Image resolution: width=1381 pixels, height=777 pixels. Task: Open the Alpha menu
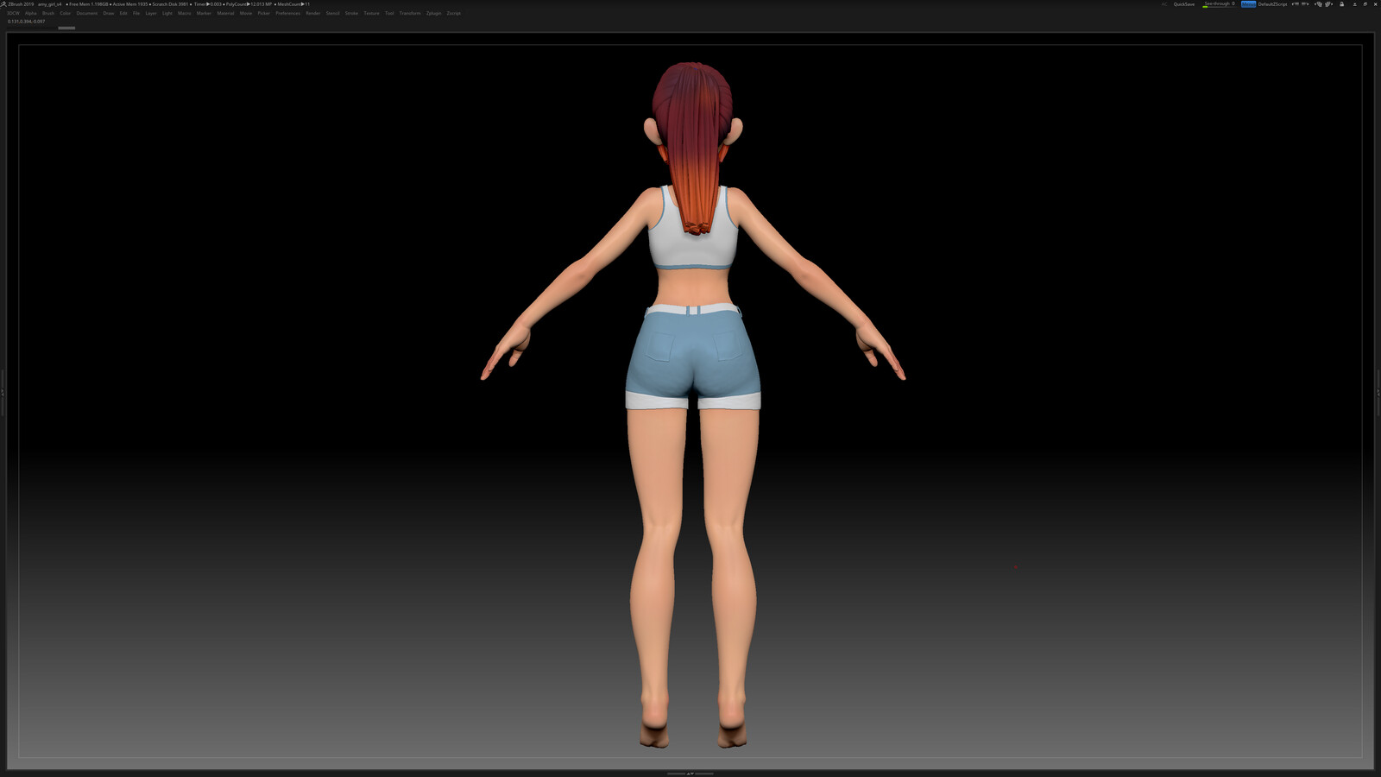[31, 13]
